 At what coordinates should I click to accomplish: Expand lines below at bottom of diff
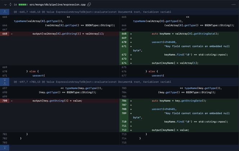5,147
